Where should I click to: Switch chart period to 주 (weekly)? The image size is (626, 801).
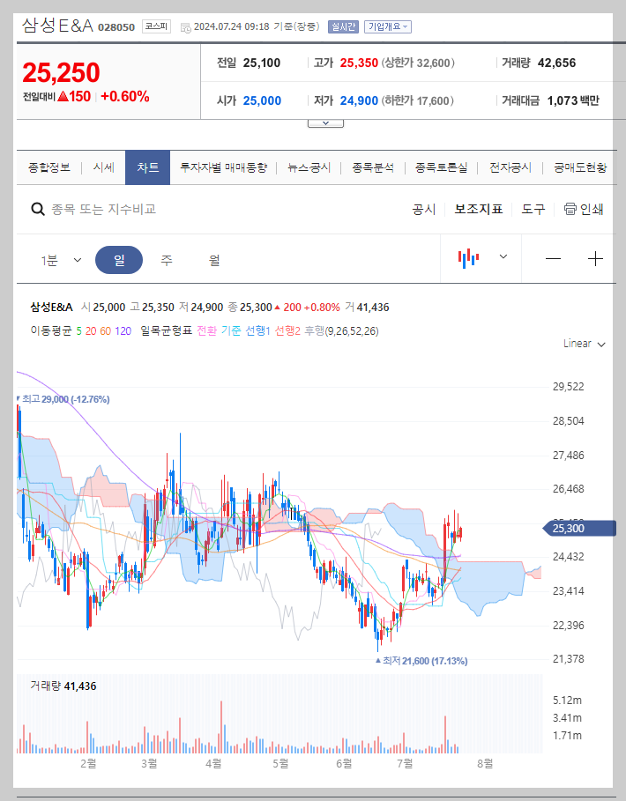click(x=165, y=259)
